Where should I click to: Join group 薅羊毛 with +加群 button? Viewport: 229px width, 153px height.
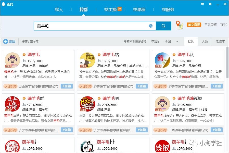[67, 86]
